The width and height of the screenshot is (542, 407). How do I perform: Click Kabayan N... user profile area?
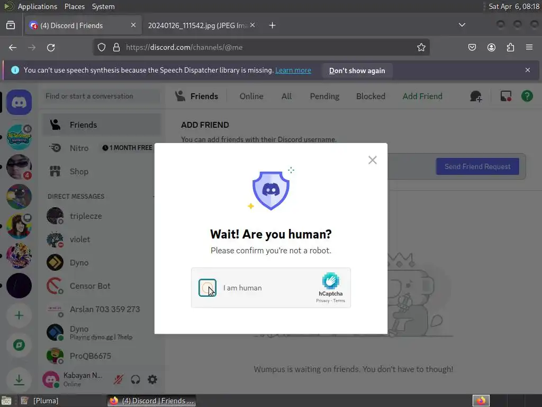tap(73, 379)
